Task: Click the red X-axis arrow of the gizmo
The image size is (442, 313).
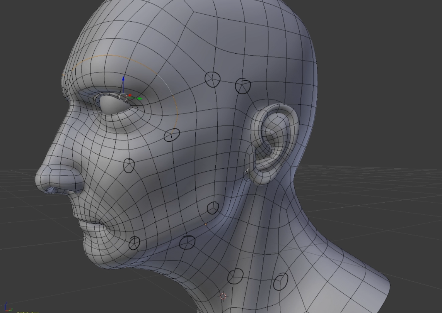Action: pos(130,95)
